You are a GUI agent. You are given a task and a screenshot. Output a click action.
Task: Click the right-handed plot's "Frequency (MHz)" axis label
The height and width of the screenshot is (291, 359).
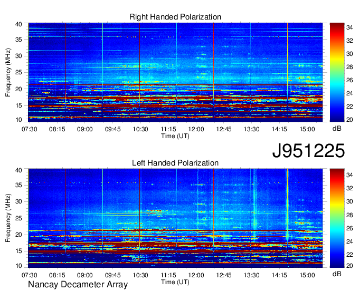coord(8,72)
